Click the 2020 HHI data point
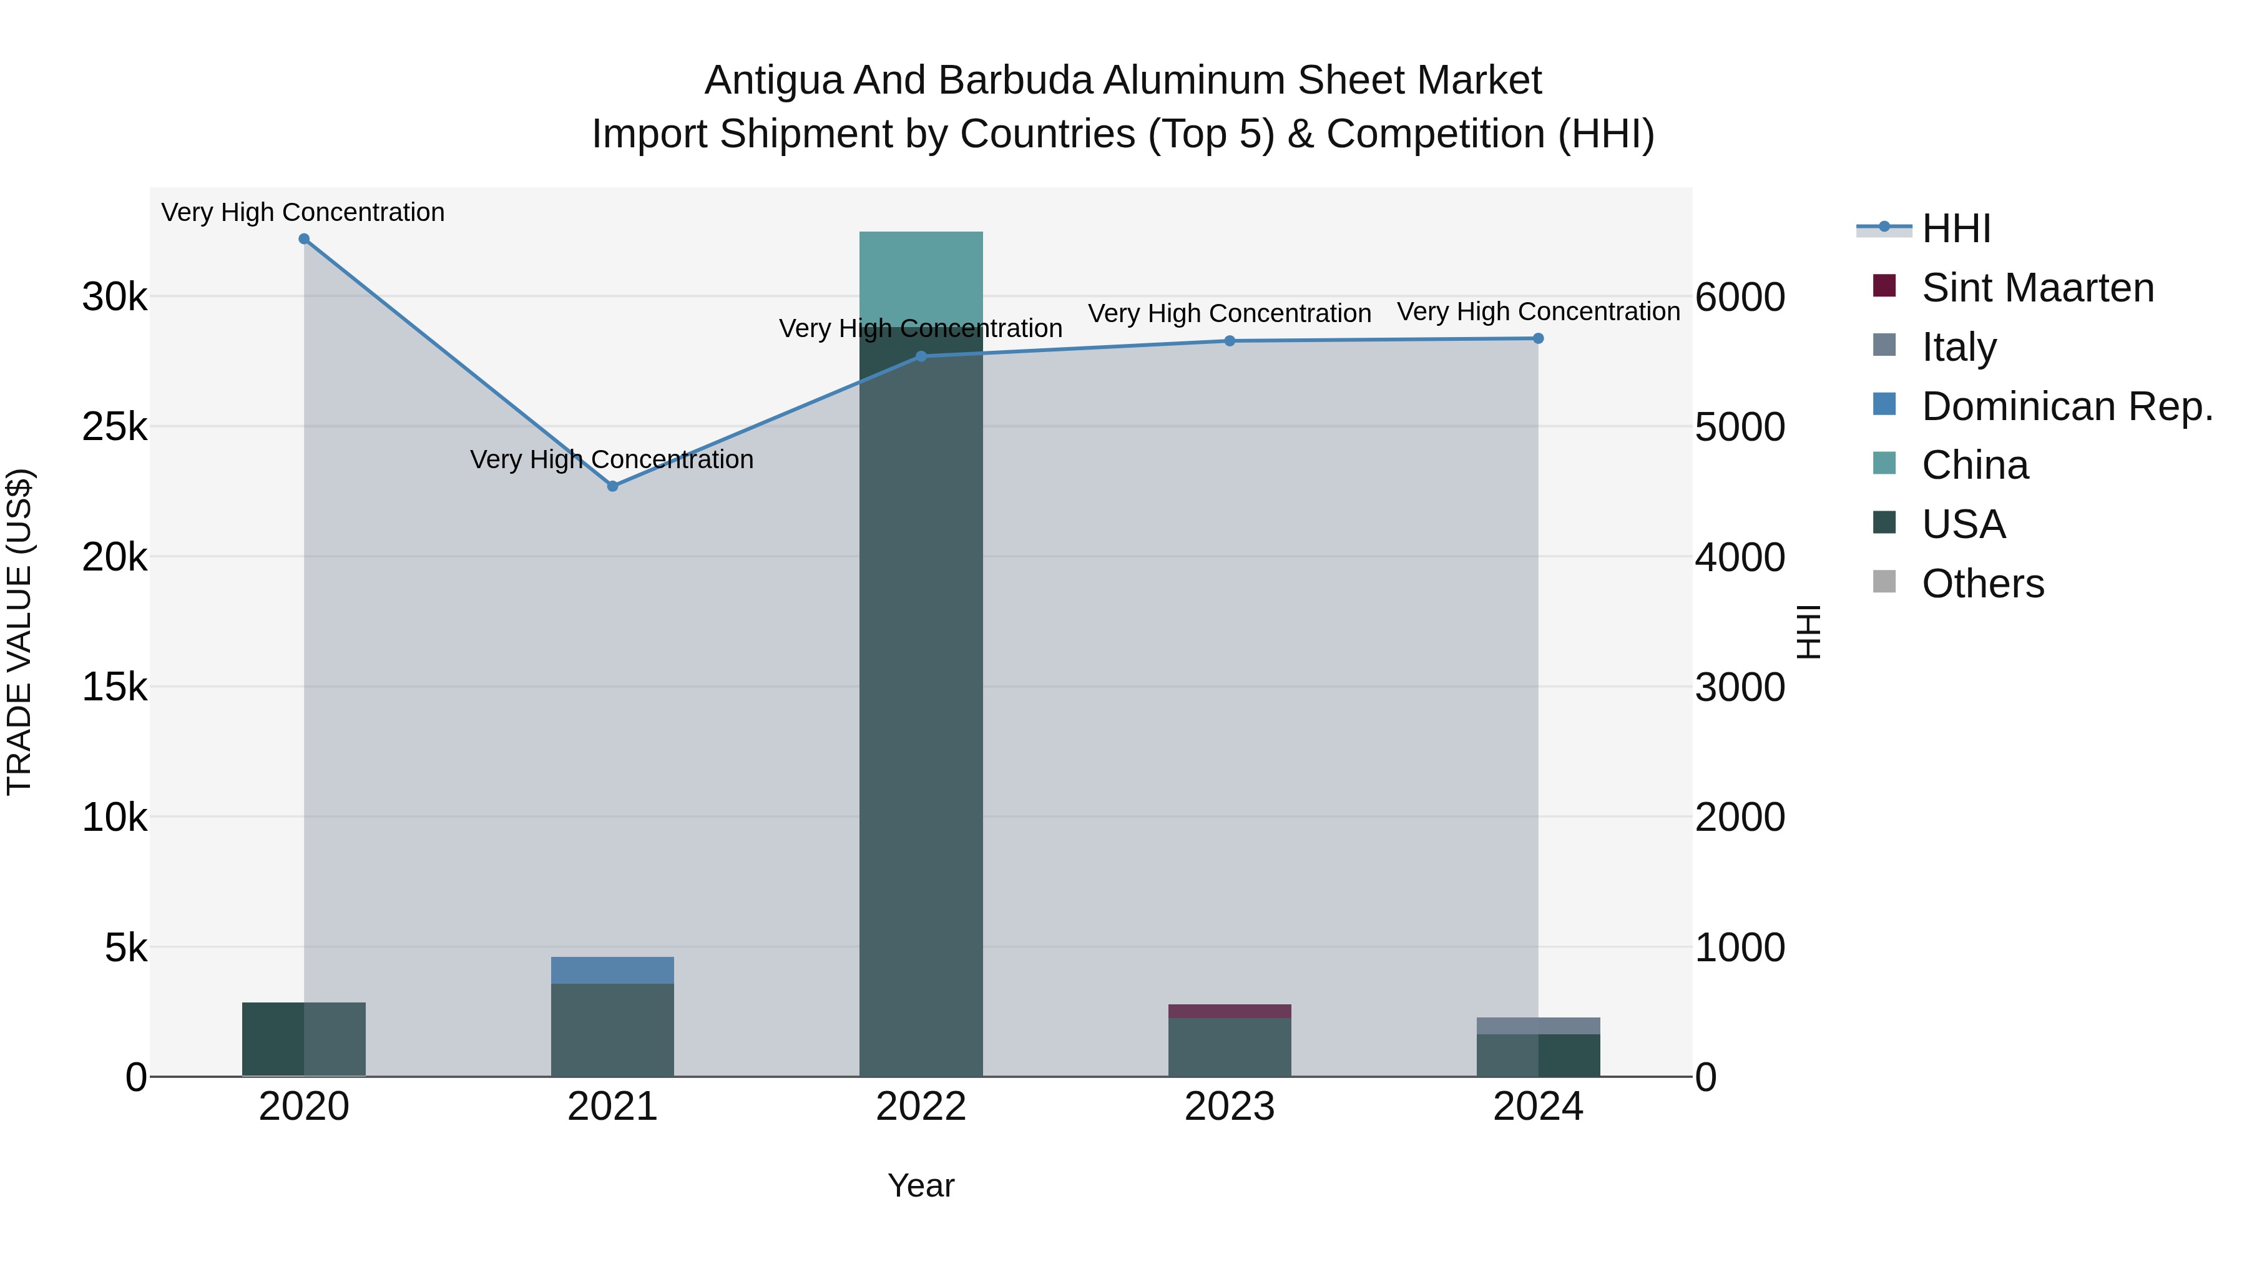Screen dimensions: 2247x1264 click(x=303, y=239)
